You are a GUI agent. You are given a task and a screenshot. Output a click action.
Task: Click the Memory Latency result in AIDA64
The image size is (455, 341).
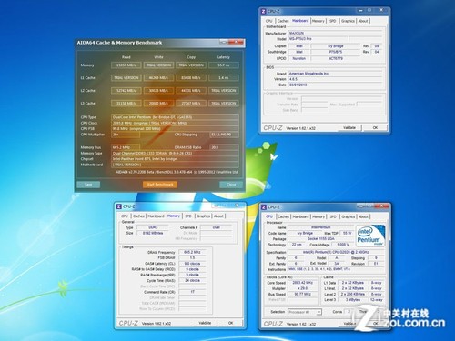224,65
